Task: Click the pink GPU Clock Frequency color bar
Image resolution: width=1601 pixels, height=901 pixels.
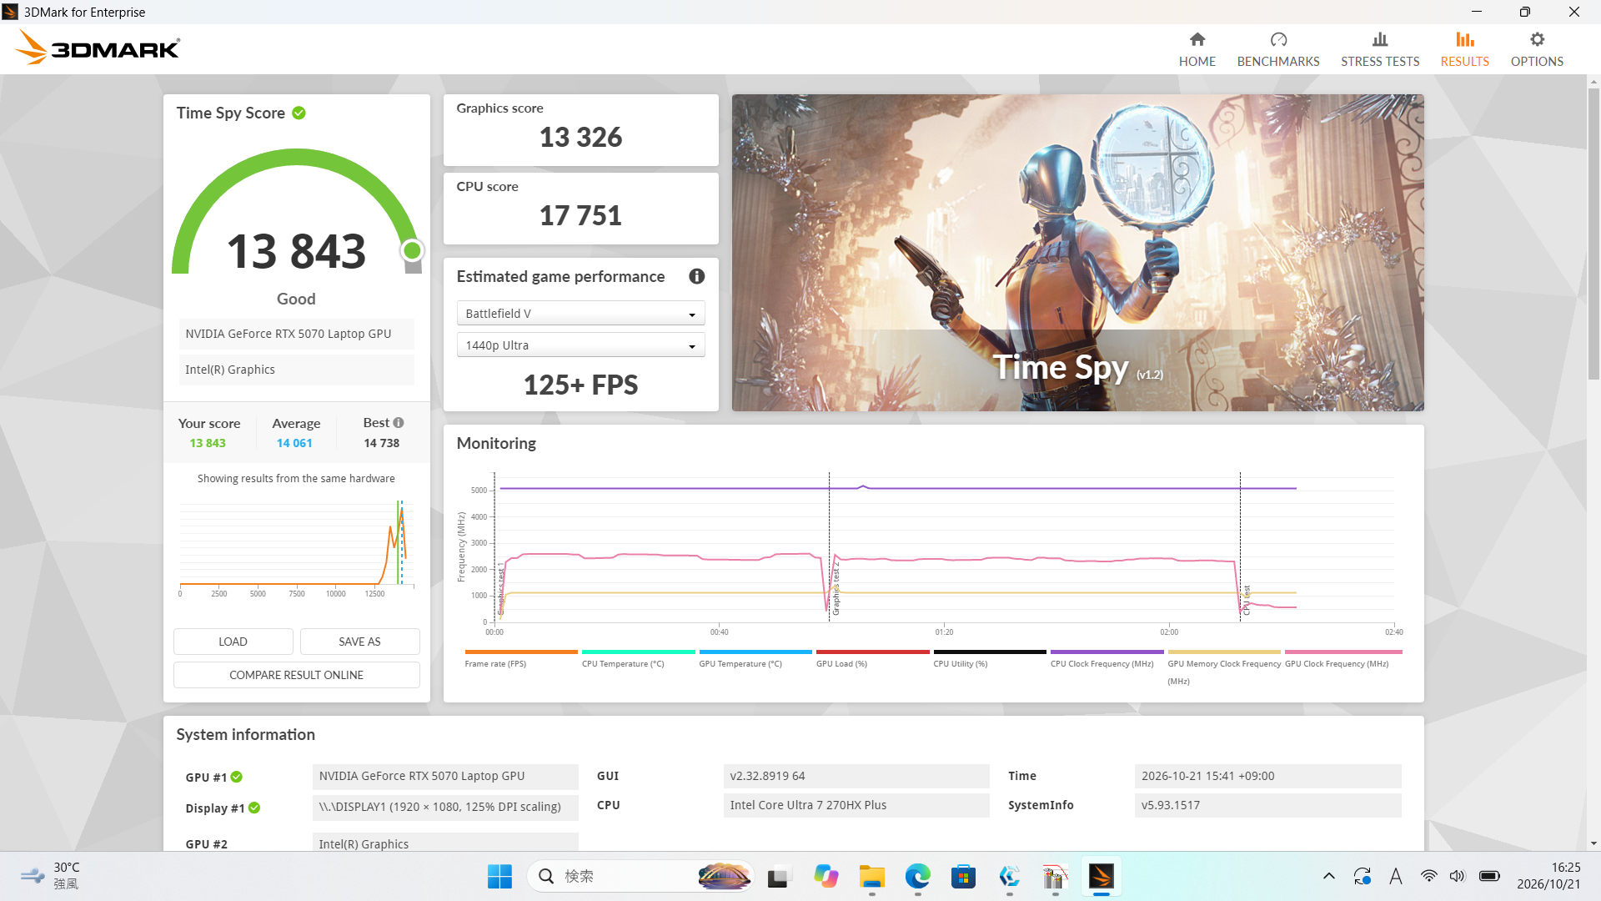Action: (1343, 652)
